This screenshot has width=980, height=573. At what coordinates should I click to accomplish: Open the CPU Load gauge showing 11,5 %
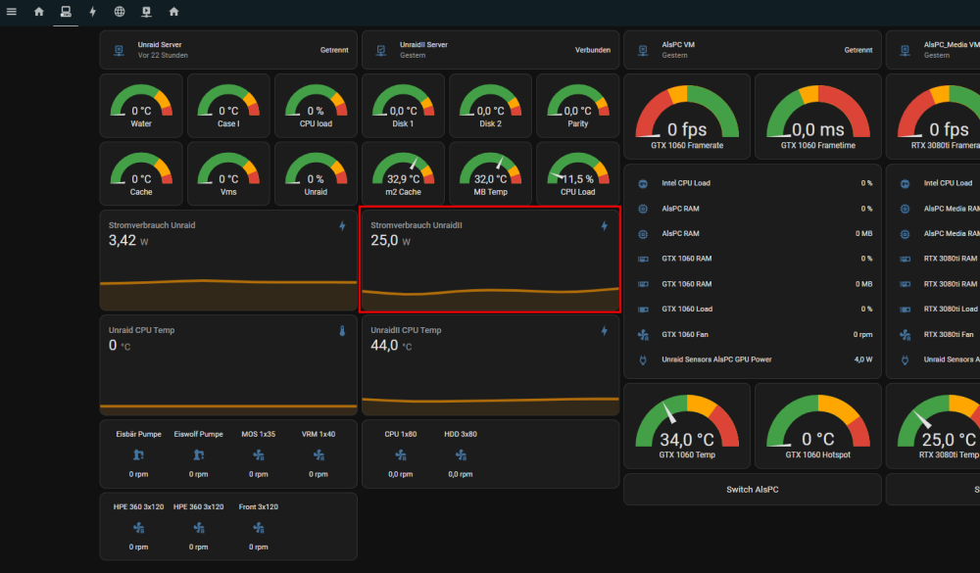point(577,173)
